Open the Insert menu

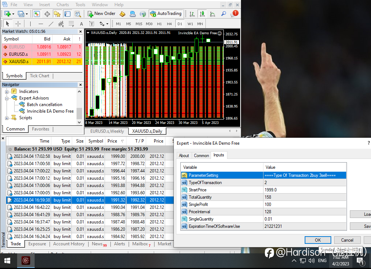point(44,4)
